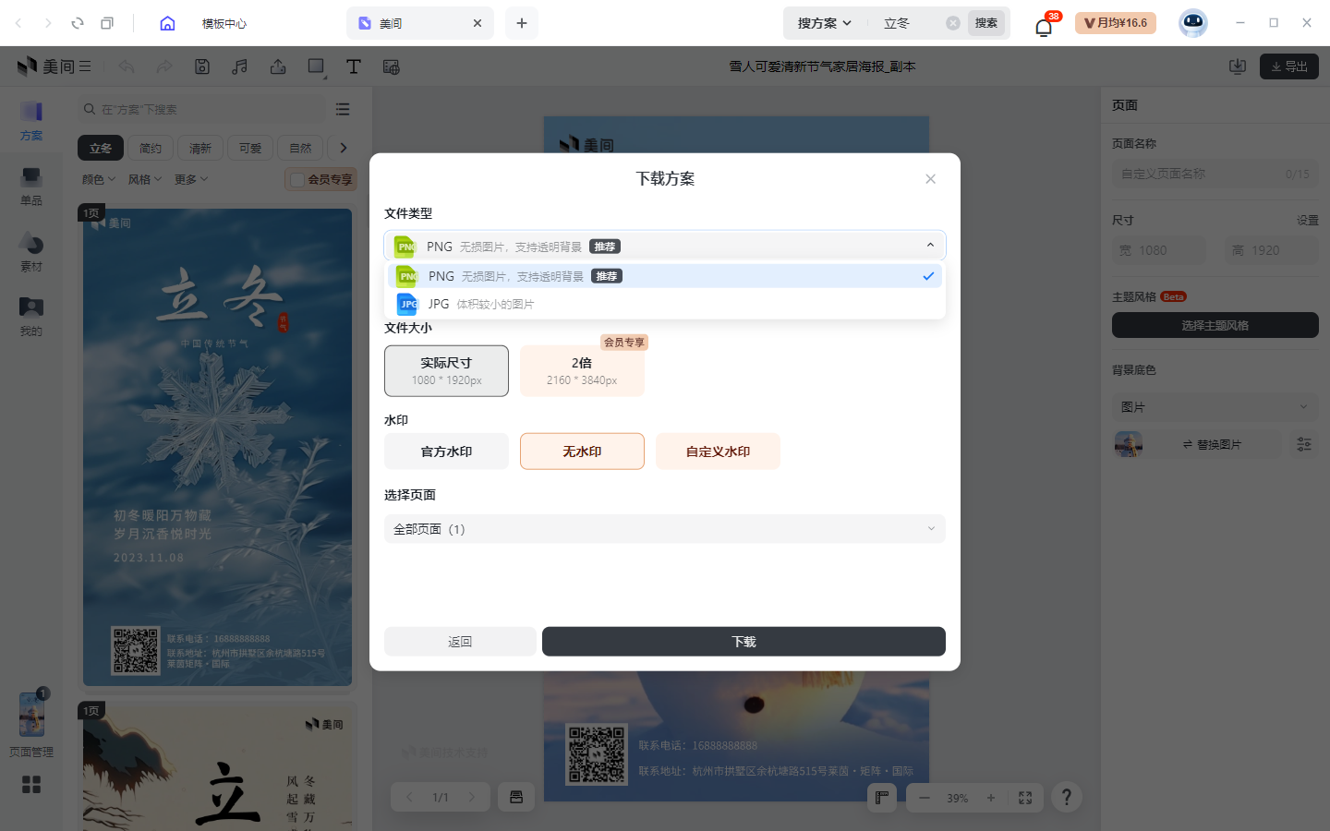Collapse the file type dropdown
Viewport: 1330px width, 831px height.
pyautogui.click(x=930, y=246)
